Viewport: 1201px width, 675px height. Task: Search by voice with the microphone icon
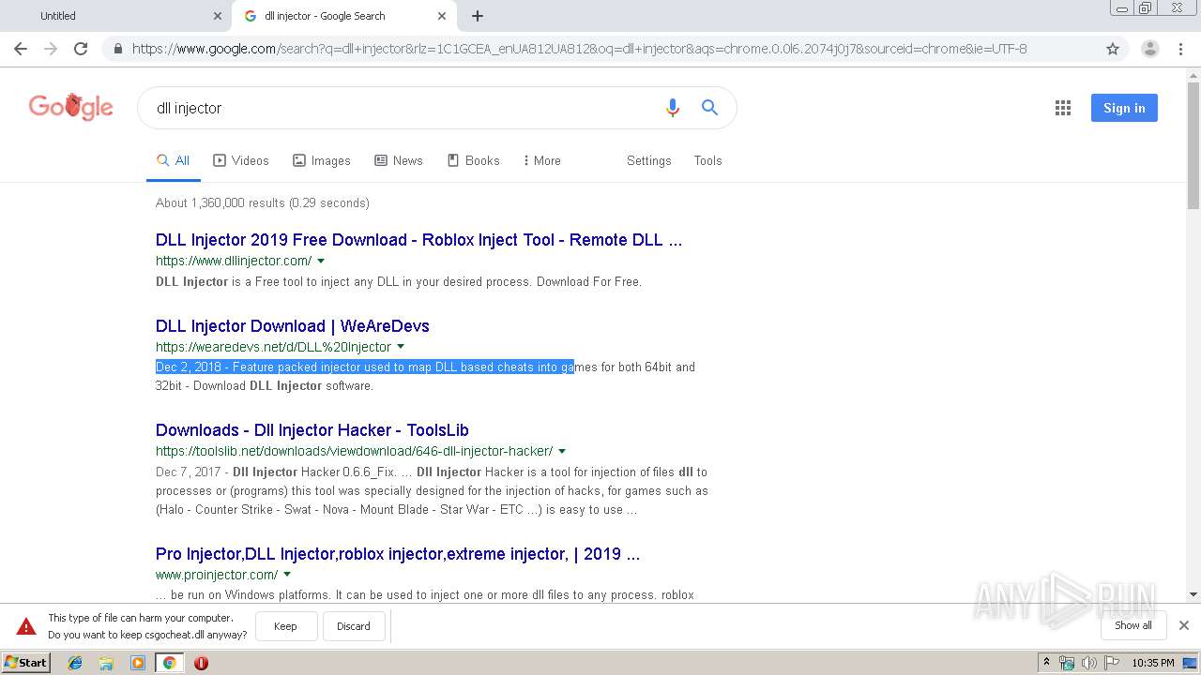pyautogui.click(x=672, y=108)
